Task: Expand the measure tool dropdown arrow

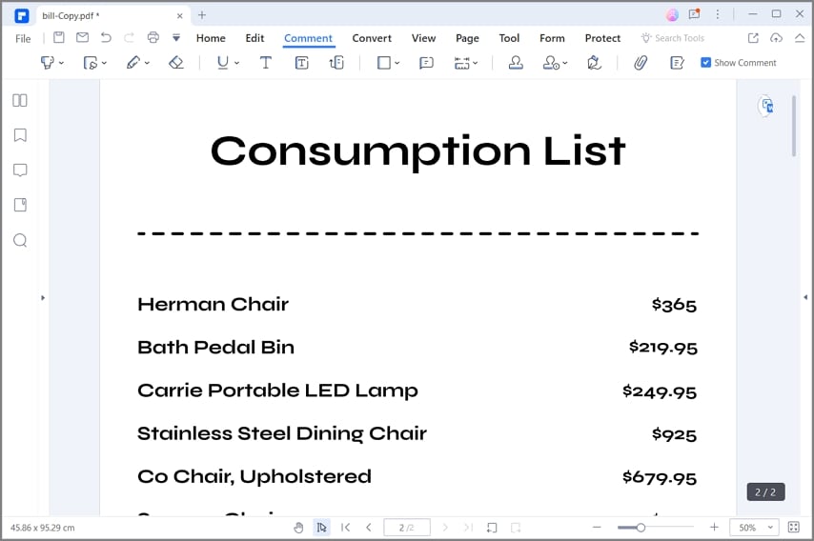Action: click(x=475, y=63)
